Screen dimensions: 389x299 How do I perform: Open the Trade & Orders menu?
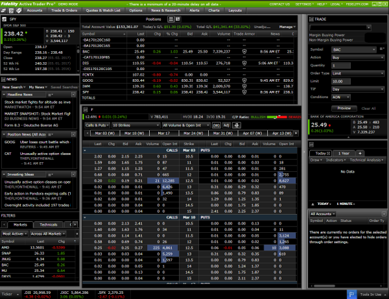point(64,10)
